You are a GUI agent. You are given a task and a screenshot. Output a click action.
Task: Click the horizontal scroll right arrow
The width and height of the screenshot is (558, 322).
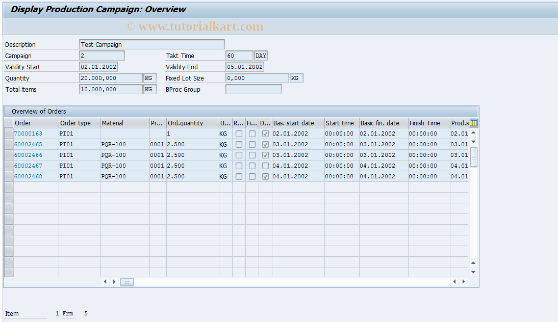pyautogui.click(x=464, y=281)
